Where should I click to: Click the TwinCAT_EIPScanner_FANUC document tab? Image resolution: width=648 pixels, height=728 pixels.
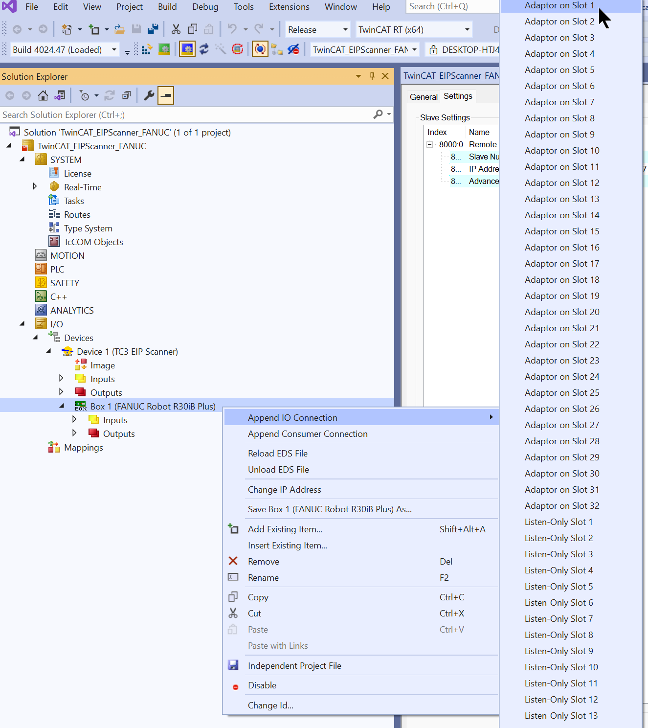[450, 76]
